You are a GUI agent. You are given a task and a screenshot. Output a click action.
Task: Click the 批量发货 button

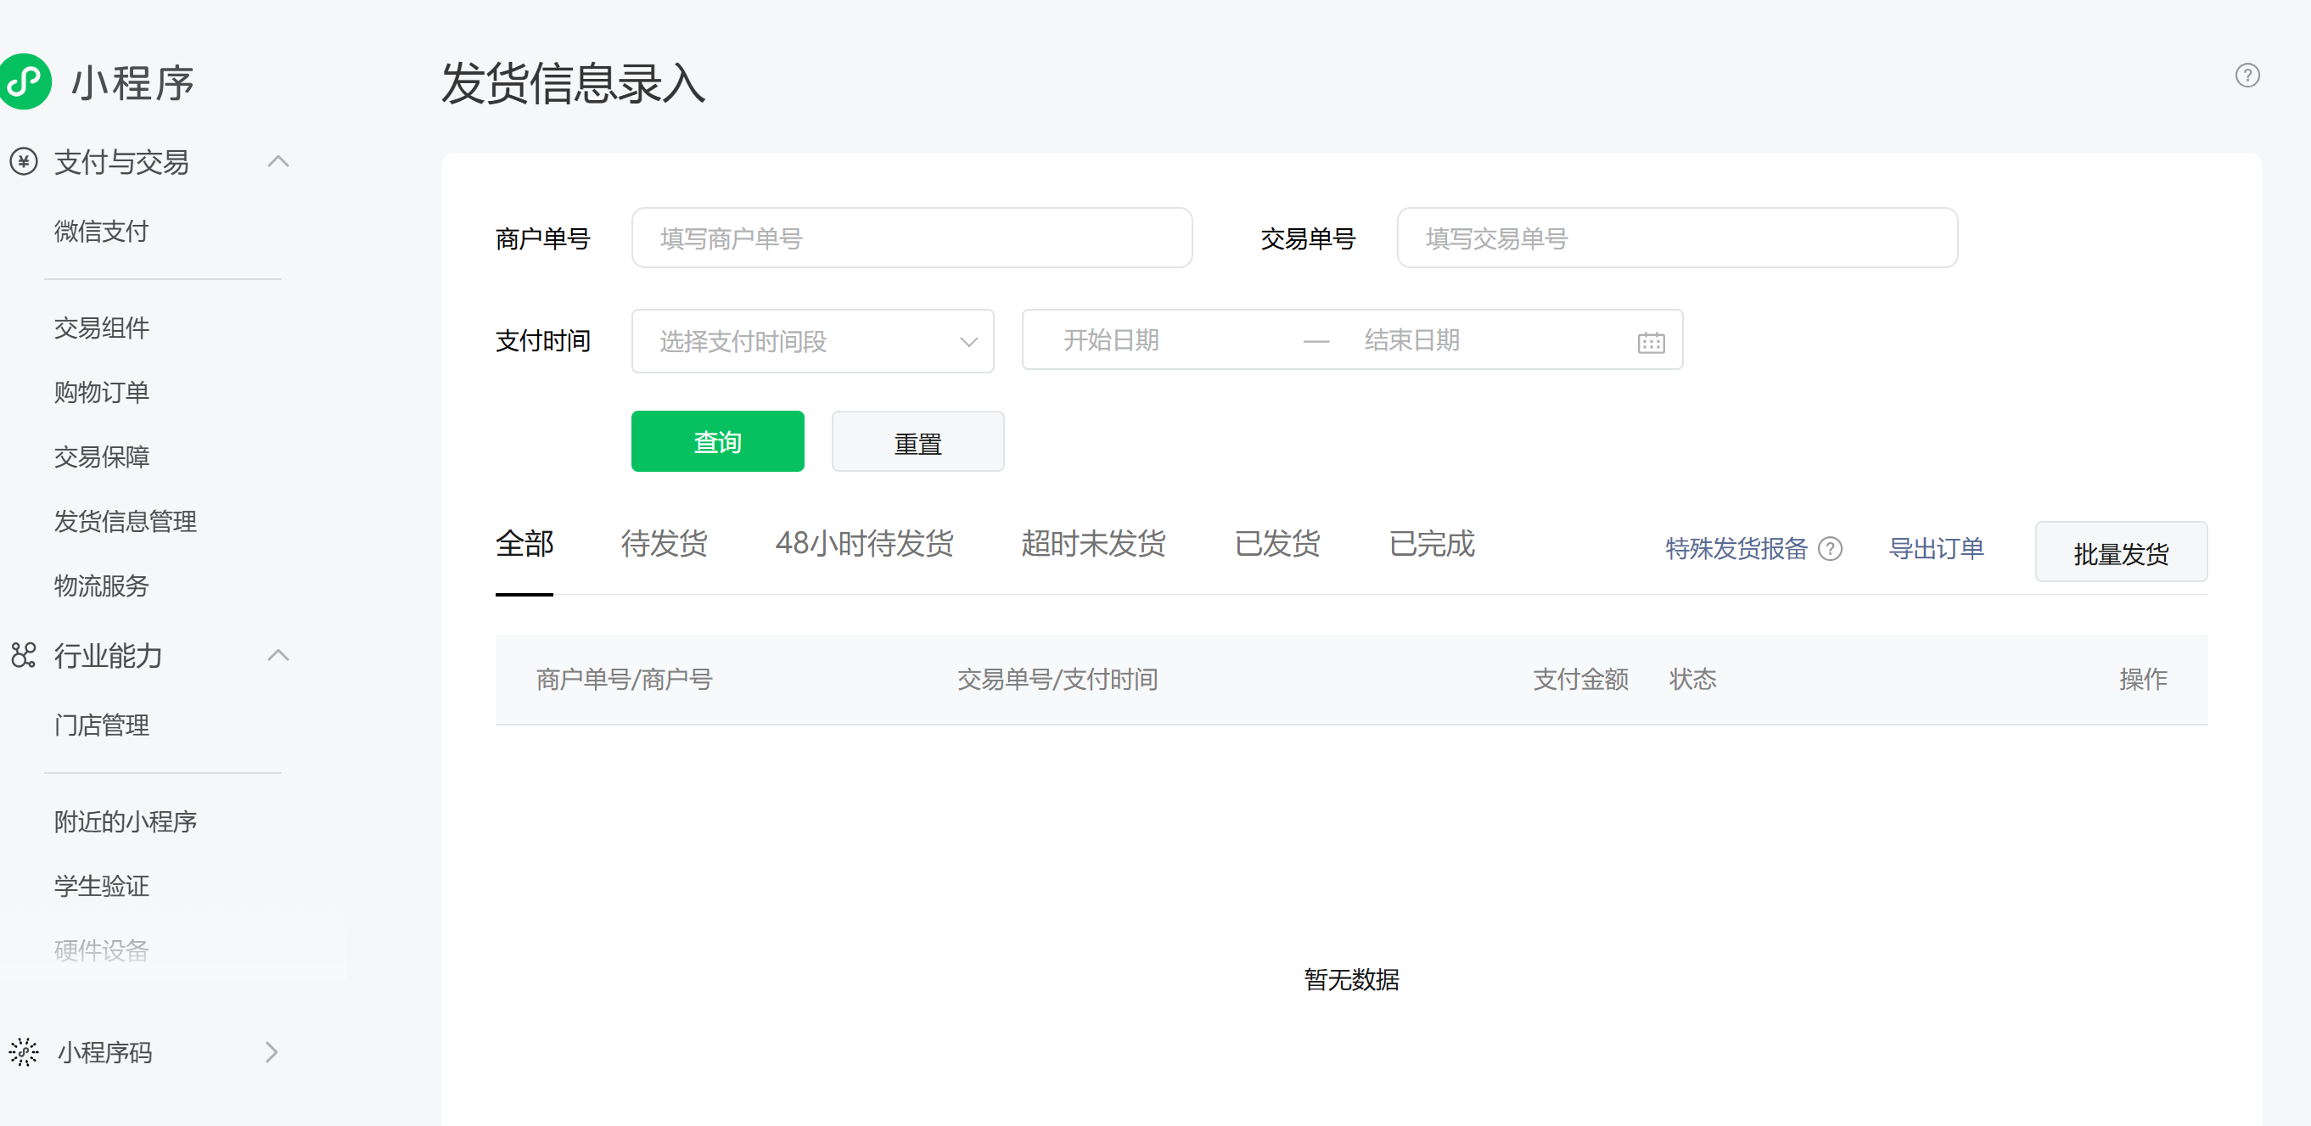click(x=2120, y=552)
